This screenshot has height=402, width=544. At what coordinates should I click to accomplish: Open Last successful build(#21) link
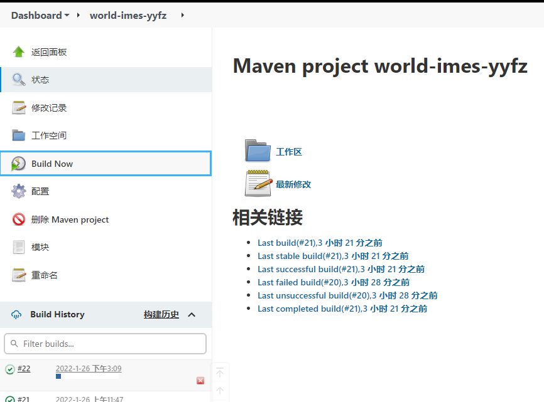(x=341, y=269)
